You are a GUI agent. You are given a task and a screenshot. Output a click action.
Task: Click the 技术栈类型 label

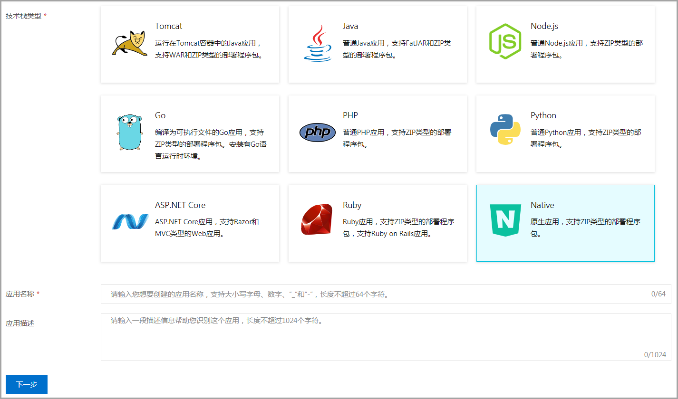coord(24,16)
